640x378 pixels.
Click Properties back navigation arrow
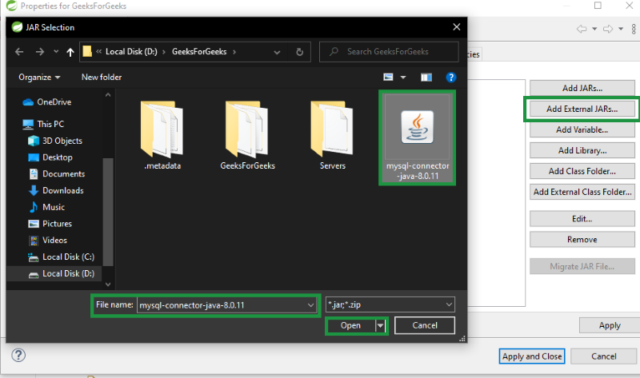coord(582,29)
